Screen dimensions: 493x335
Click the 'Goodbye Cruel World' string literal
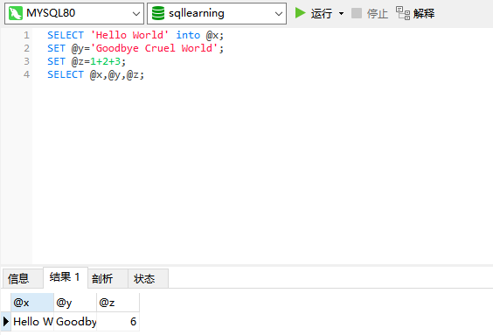[154, 48]
